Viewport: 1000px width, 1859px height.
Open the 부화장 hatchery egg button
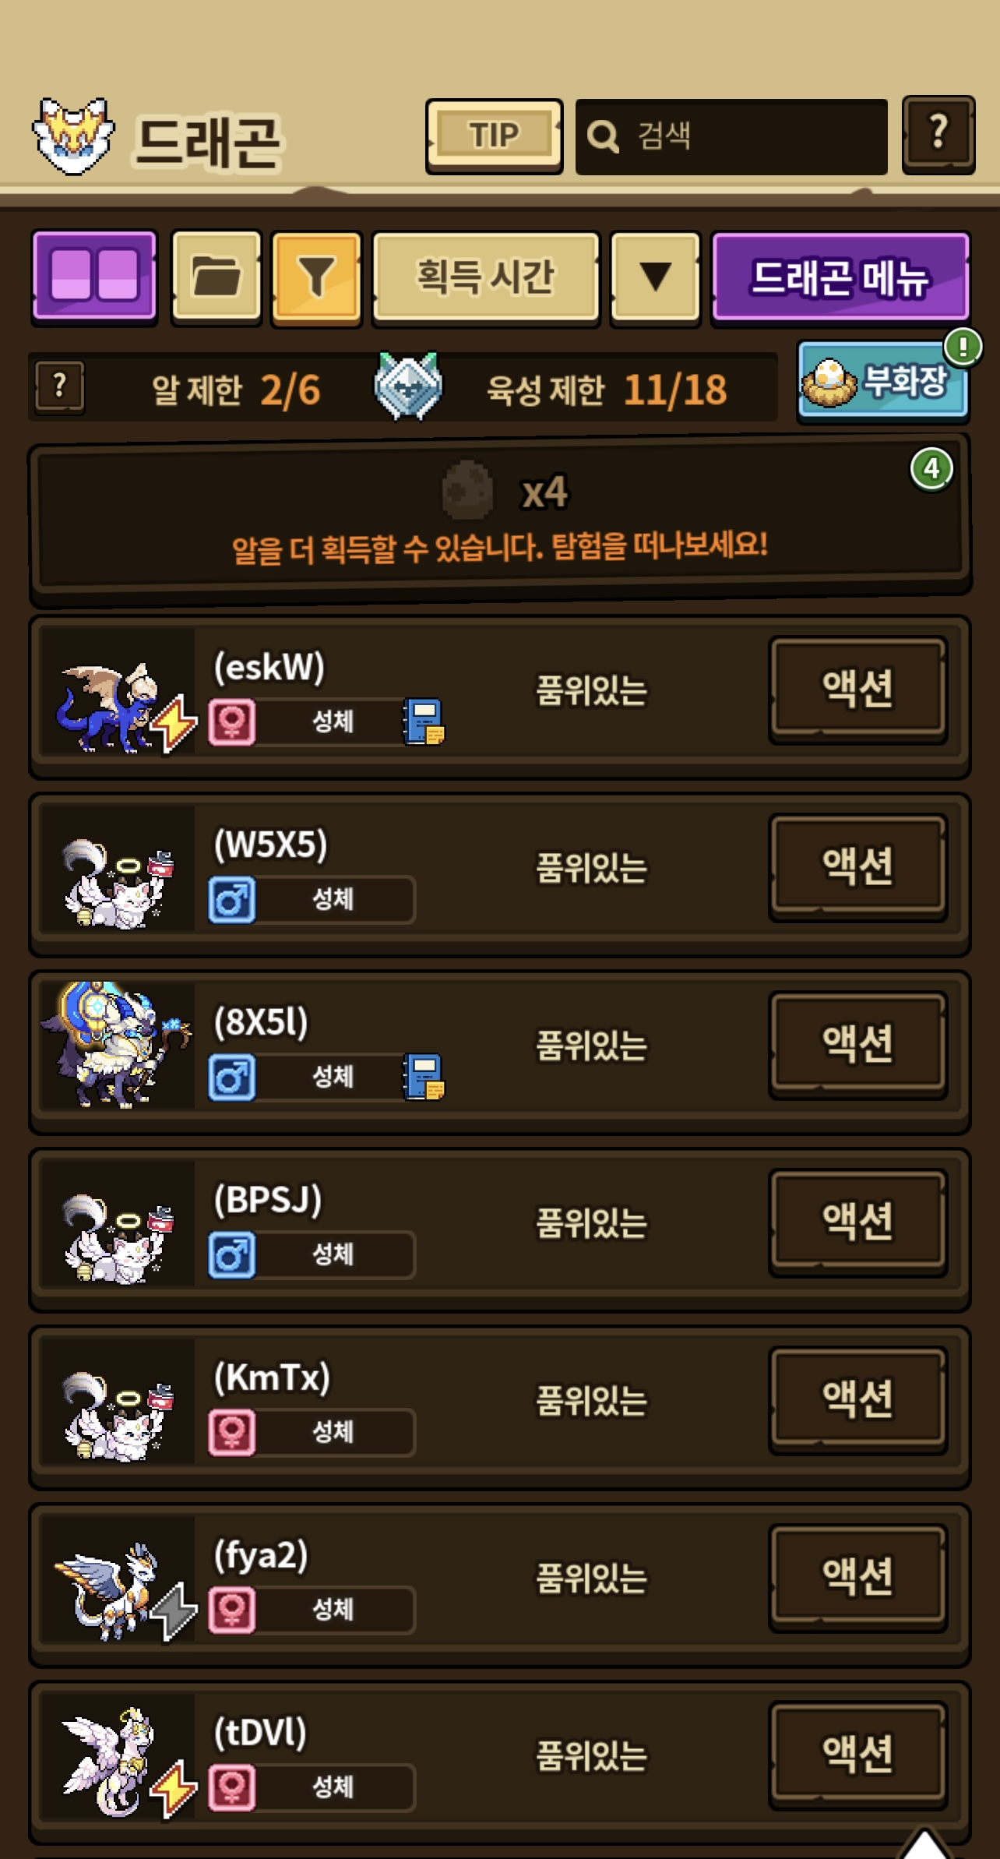tap(883, 381)
